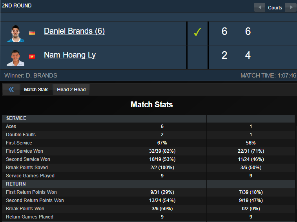Click the Break Points Saved row label
The width and height of the screenshot is (297, 222).
pyautogui.click(x=26, y=168)
